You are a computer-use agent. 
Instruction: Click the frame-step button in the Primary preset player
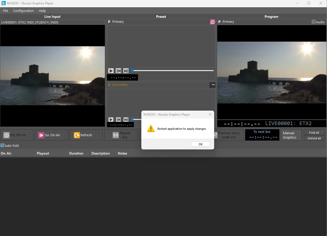(x=126, y=71)
